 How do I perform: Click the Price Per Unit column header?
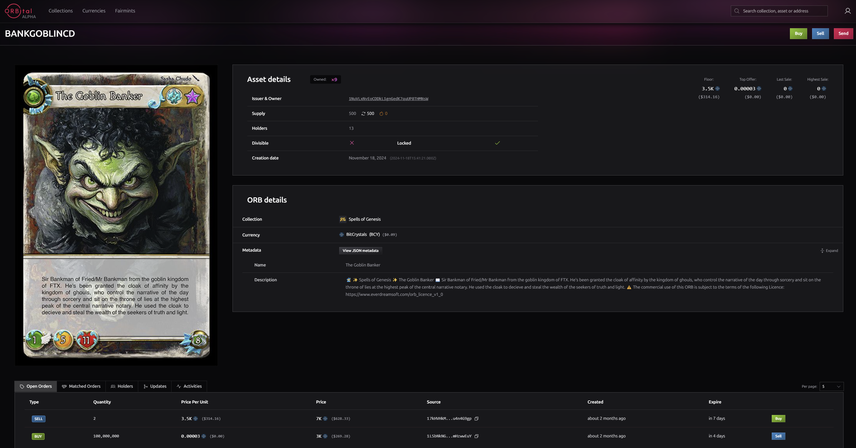click(194, 402)
